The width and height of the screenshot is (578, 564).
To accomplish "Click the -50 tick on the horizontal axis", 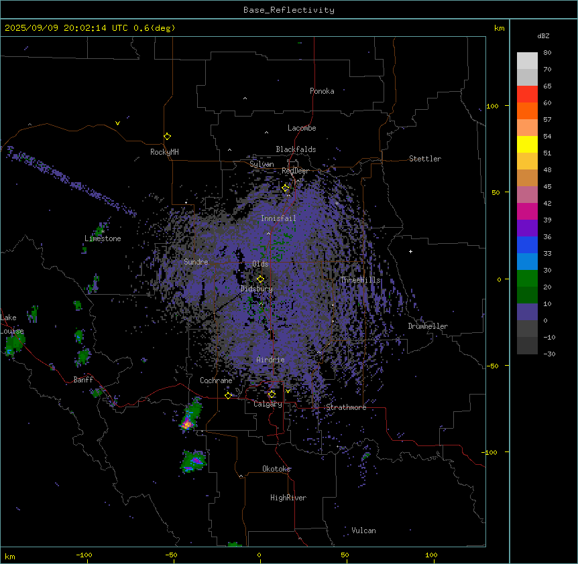I will pyautogui.click(x=171, y=555).
